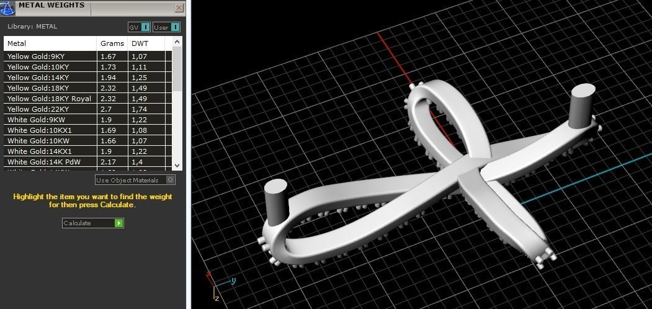Click the left cylinder sprue in viewport
This screenshot has height=309, width=652.
click(x=276, y=202)
